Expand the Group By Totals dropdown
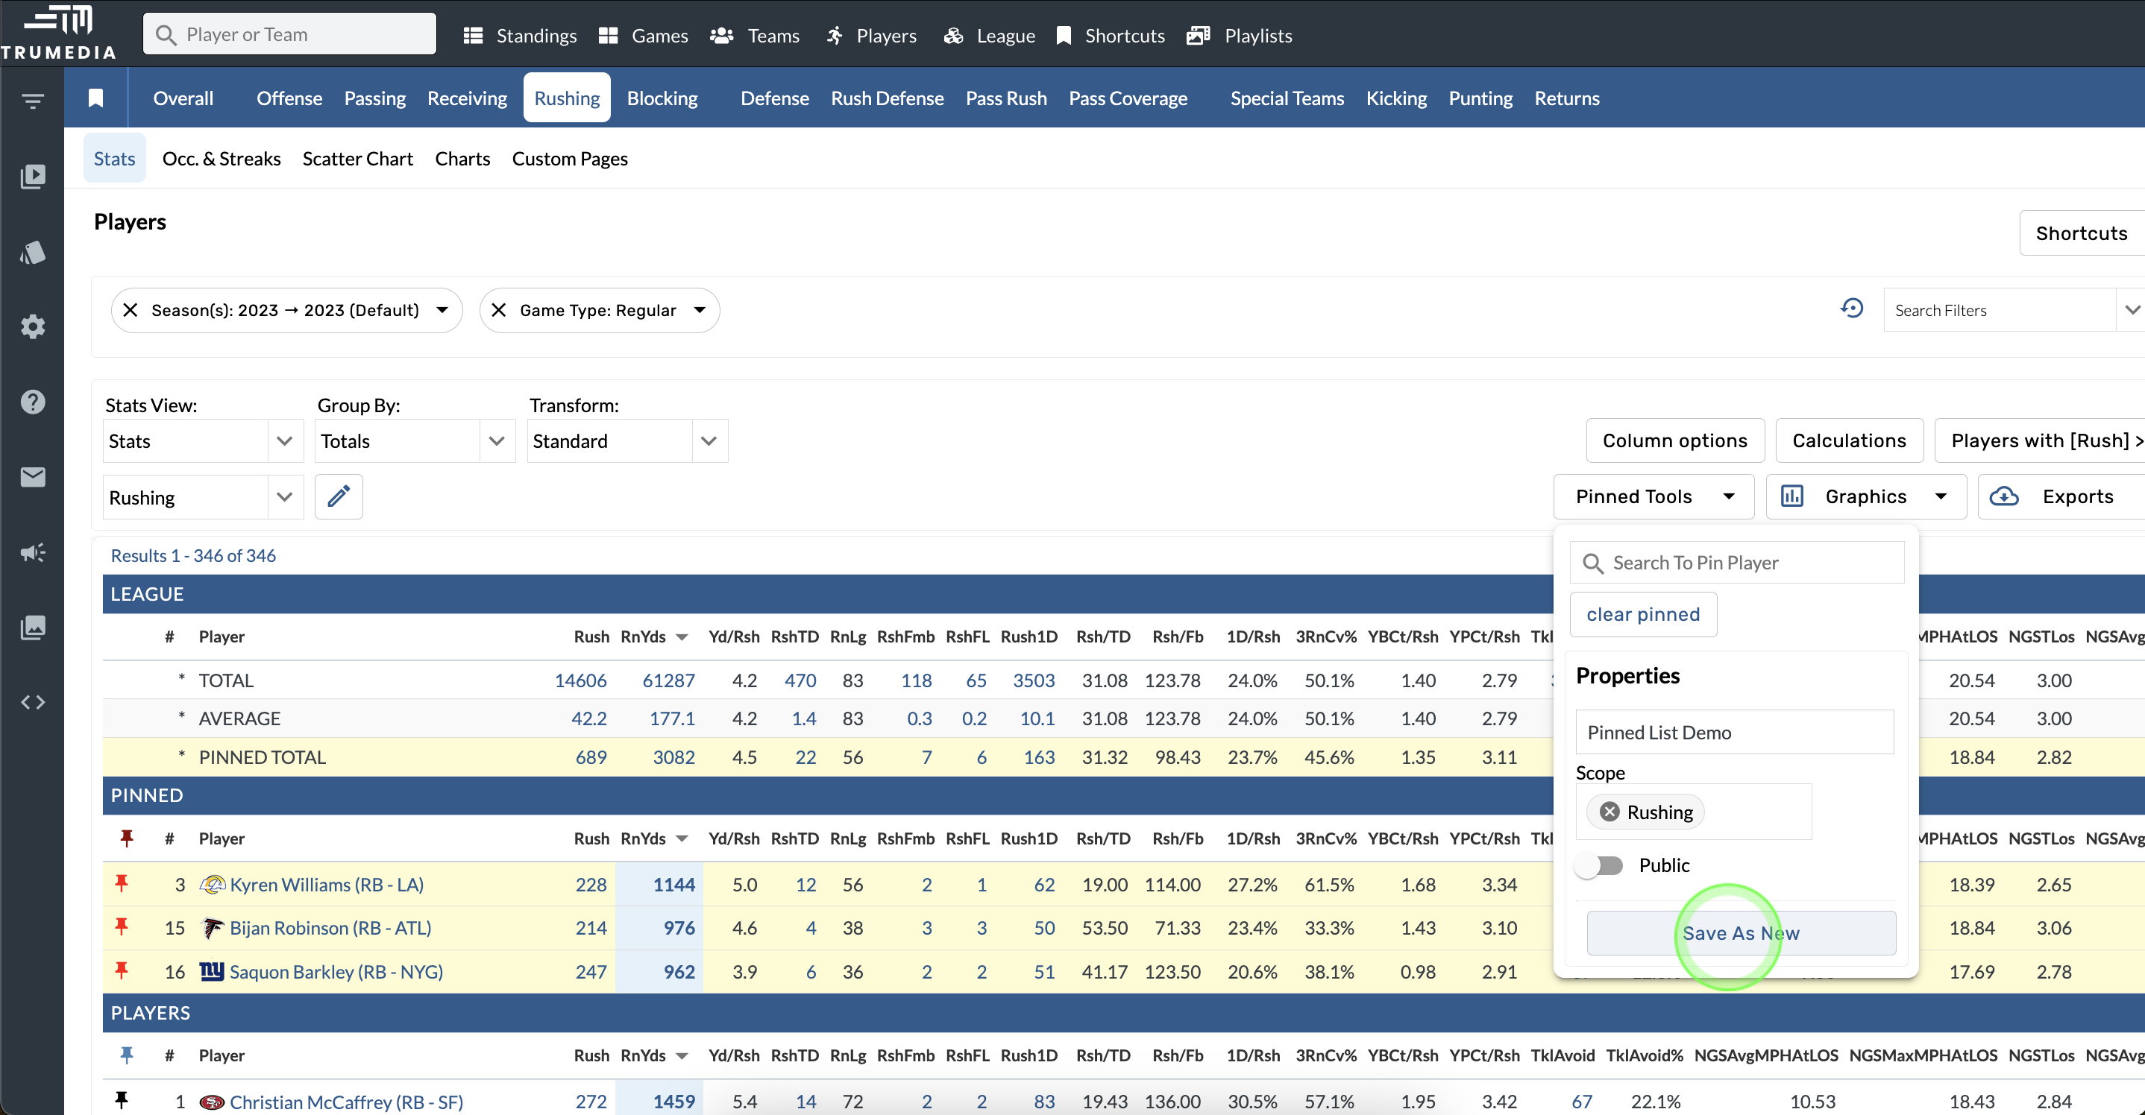 click(496, 441)
